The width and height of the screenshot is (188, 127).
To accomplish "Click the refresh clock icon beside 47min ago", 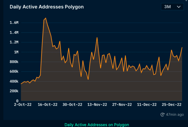I will [x=162, y=114].
